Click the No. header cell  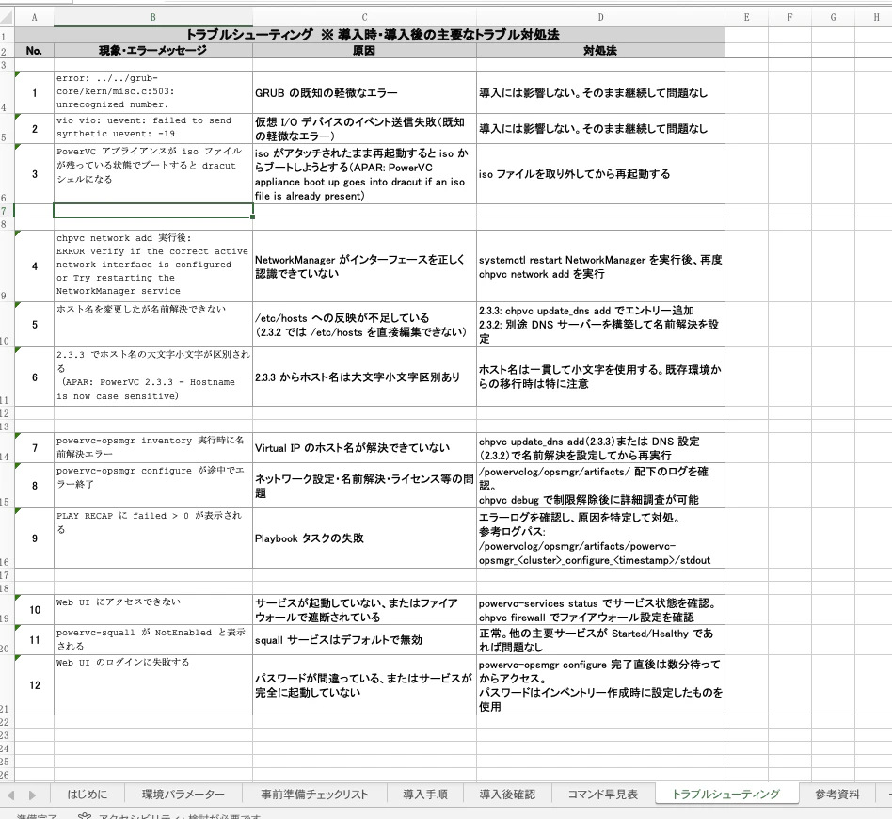34,51
